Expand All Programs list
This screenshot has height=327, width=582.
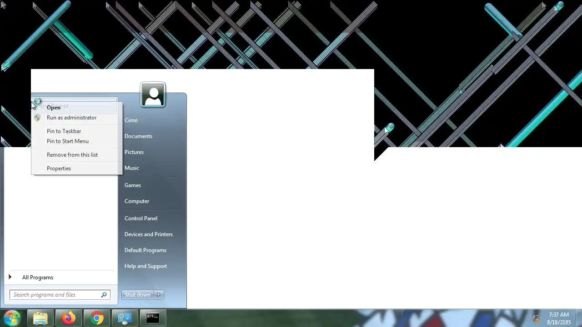click(60, 277)
